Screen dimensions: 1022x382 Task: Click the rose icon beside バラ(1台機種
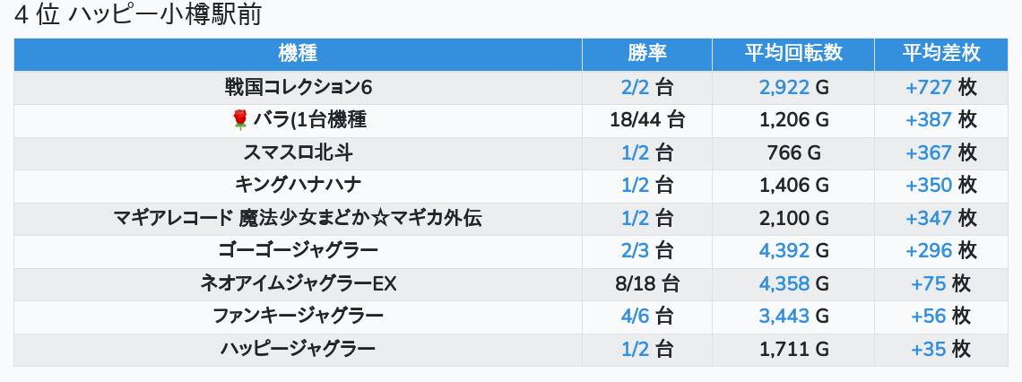click(240, 120)
